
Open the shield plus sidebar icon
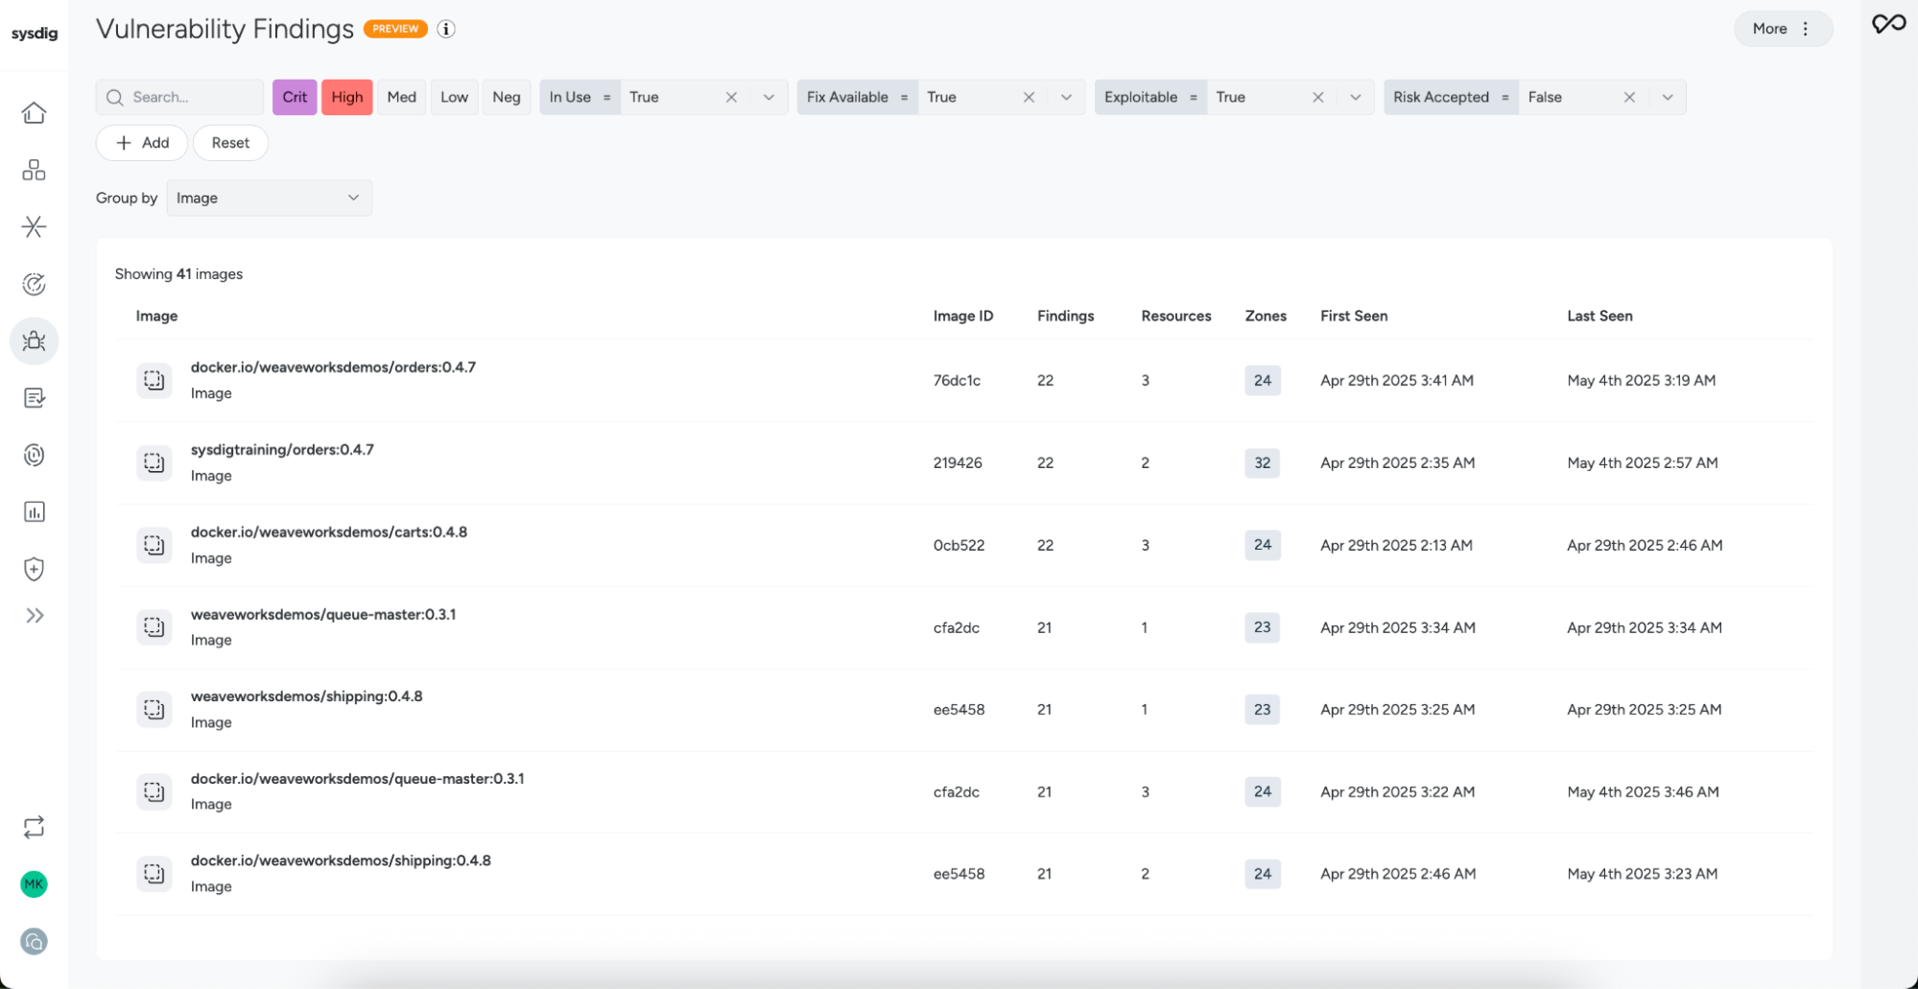click(x=35, y=569)
